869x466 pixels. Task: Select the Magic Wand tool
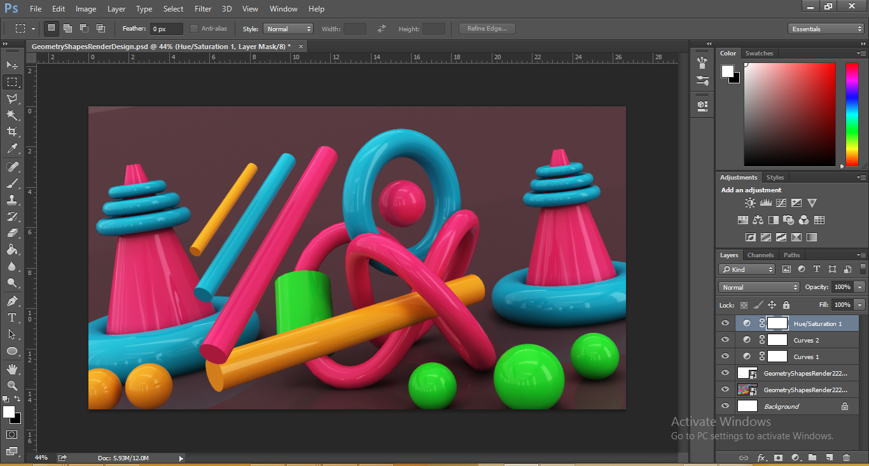(x=11, y=115)
